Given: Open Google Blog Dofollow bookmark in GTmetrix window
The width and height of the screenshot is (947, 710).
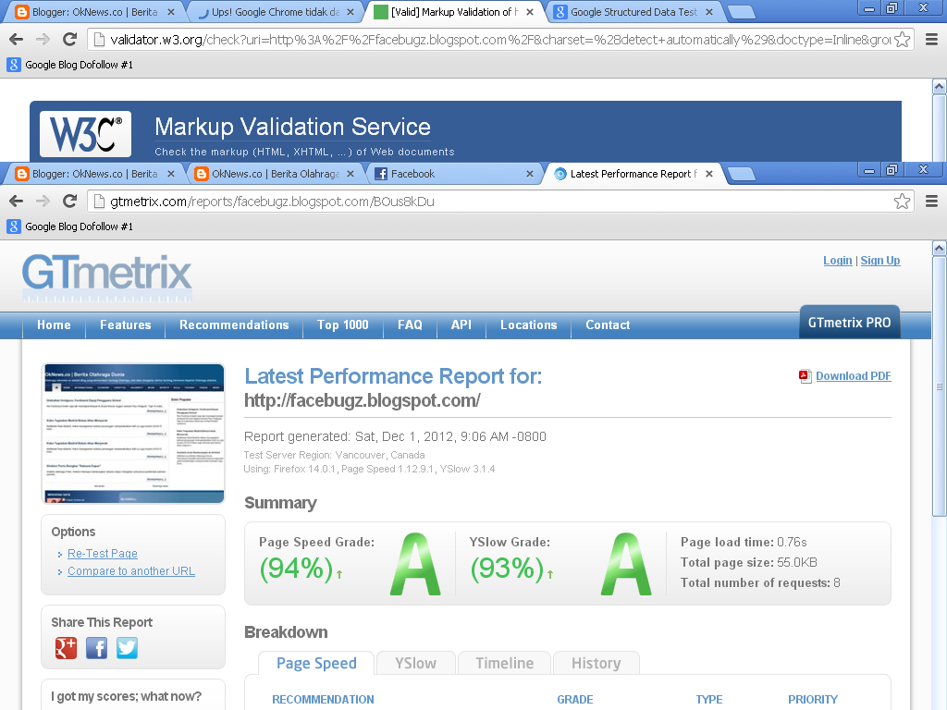Looking at the screenshot, I should coord(70,226).
